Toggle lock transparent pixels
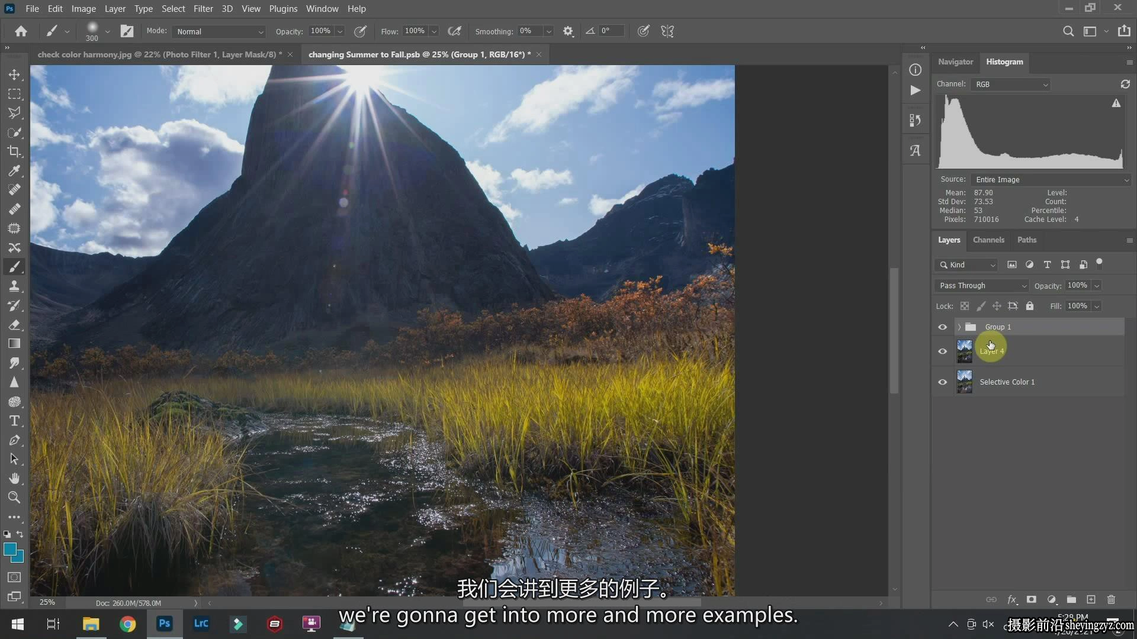1137x639 pixels. (965, 306)
